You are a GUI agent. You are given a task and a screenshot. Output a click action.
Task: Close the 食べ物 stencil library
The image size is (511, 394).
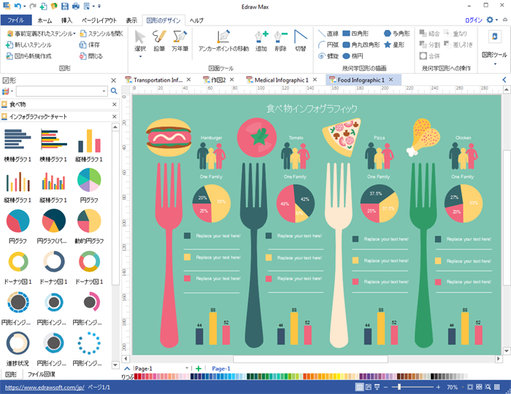[x=115, y=104]
